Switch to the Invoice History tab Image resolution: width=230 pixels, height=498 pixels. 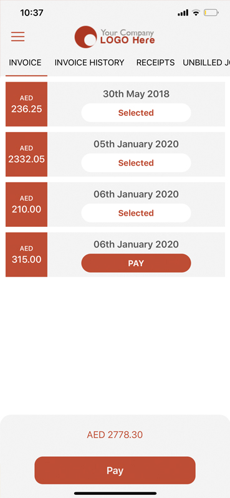tap(89, 62)
